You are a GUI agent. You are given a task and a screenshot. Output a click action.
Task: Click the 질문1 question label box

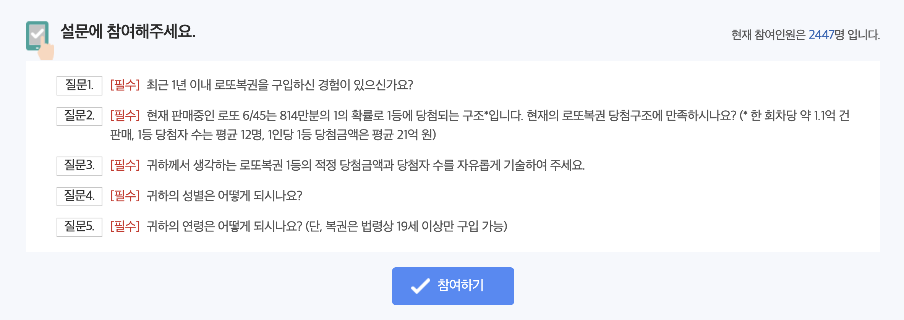coord(79,86)
